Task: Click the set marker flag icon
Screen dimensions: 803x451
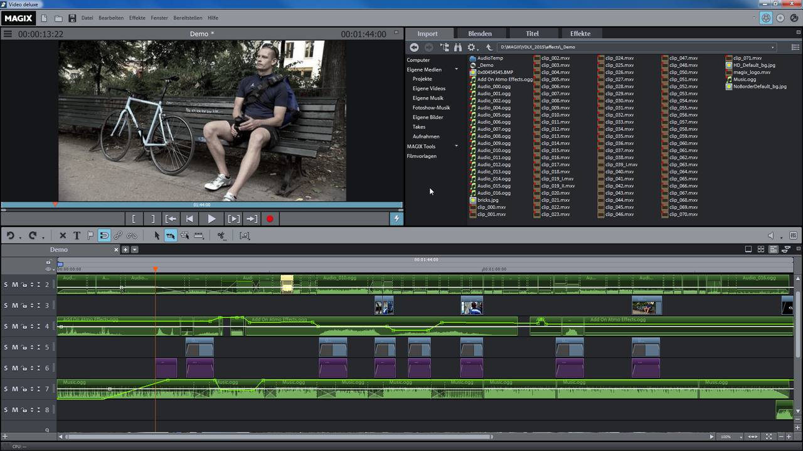Action: [x=90, y=236]
